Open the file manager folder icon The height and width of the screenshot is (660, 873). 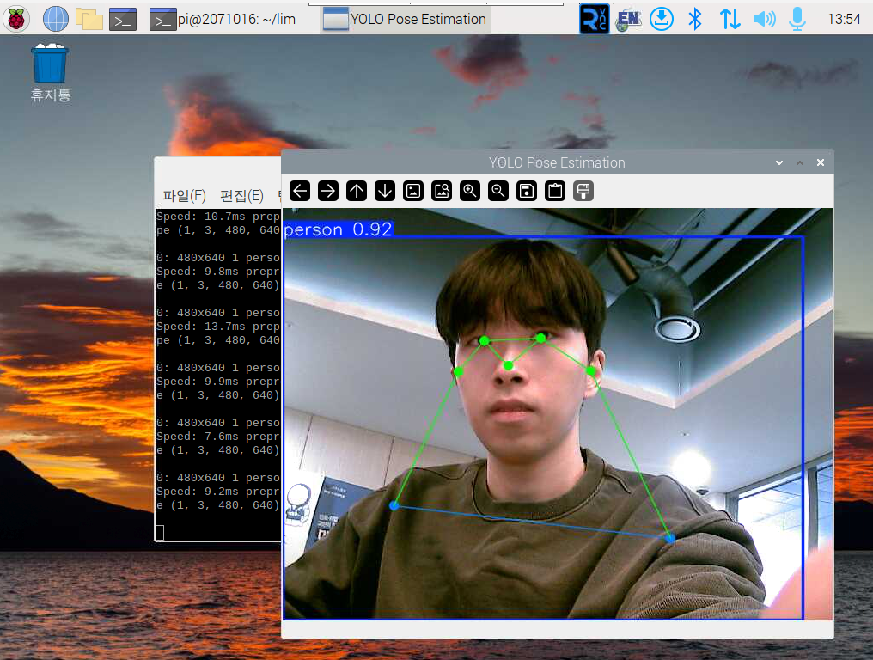pyautogui.click(x=89, y=19)
